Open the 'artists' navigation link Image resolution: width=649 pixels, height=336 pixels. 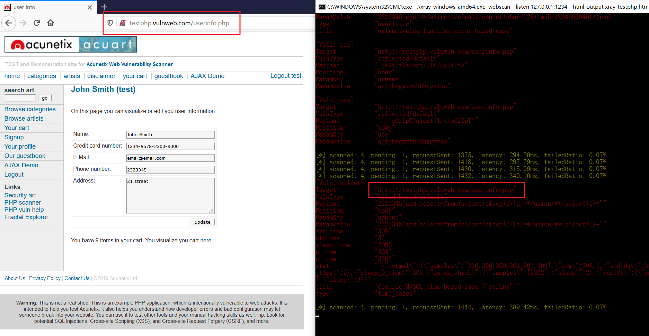[72, 76]
